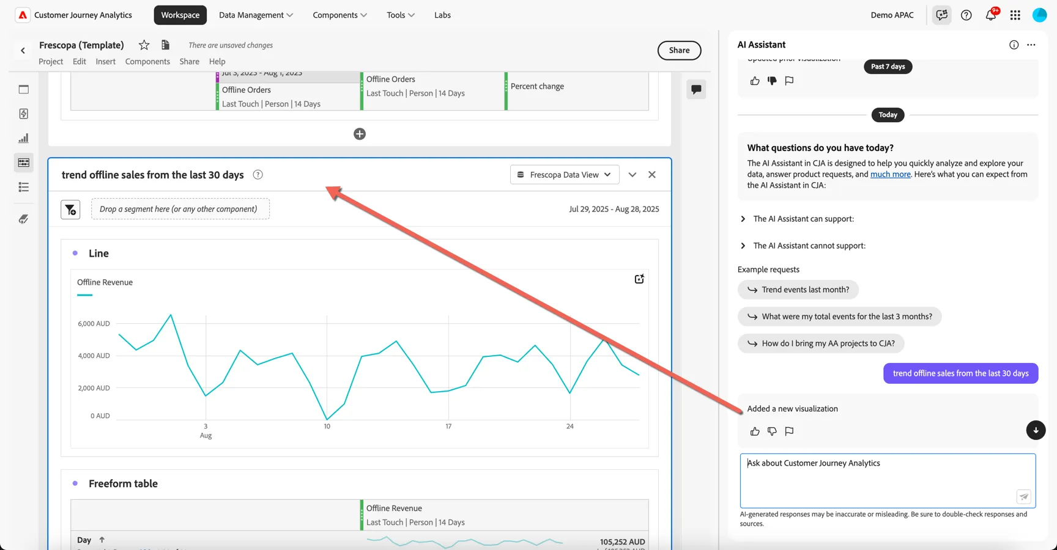Viewport: 1057px width, 550px height.
Task: Expand 'The AI Assistant cannot support' section
Action: tap(803, 246)
